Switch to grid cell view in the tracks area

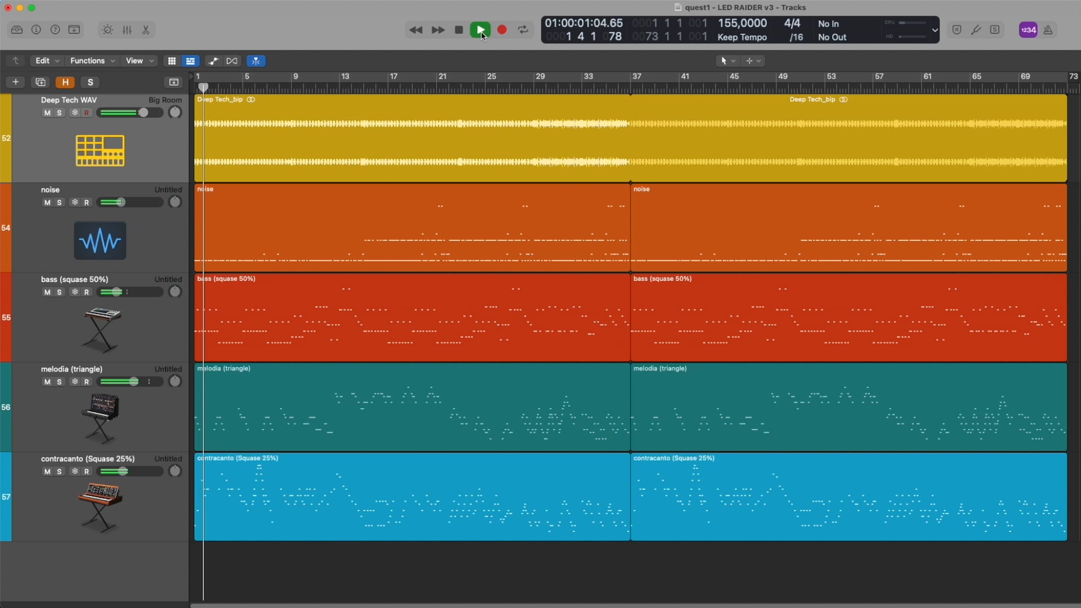pyautogui.click(x=172, y=61)
